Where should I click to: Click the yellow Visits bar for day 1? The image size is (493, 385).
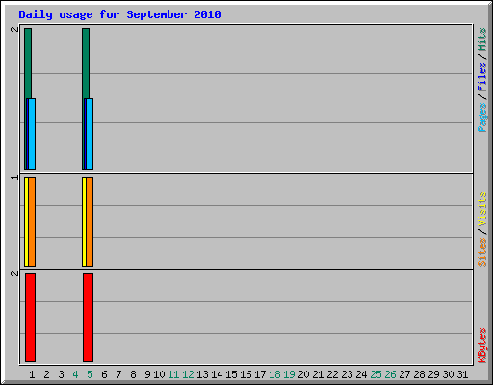point(26,221)
